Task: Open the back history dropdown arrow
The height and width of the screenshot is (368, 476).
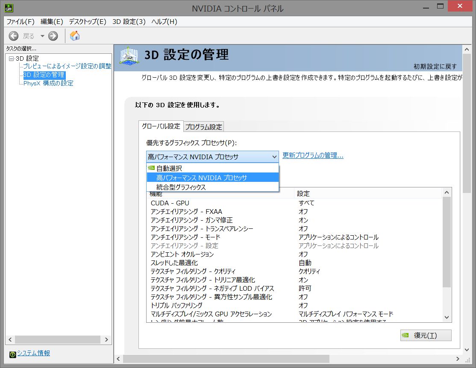Action: click(42, 36)
